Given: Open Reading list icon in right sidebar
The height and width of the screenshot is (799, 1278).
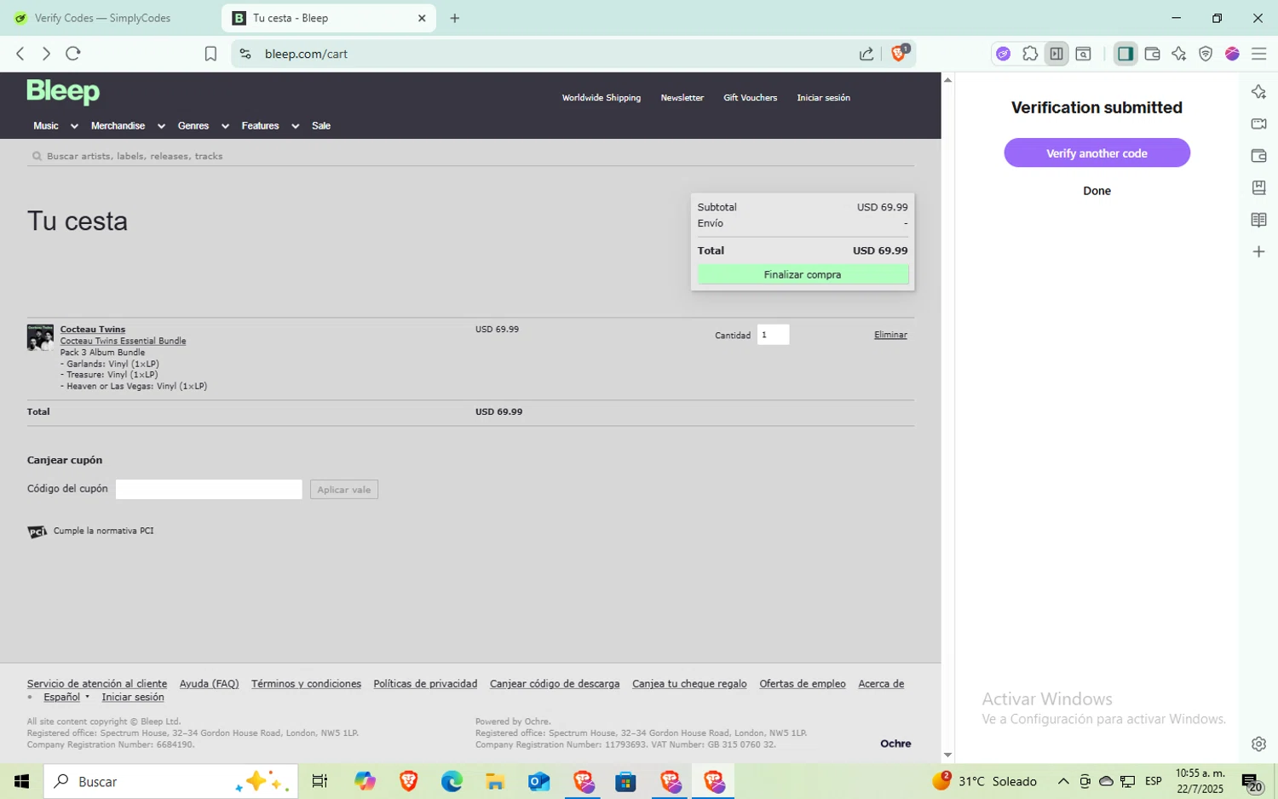Looking at the screenshot, I should [x=1258, y=220].
